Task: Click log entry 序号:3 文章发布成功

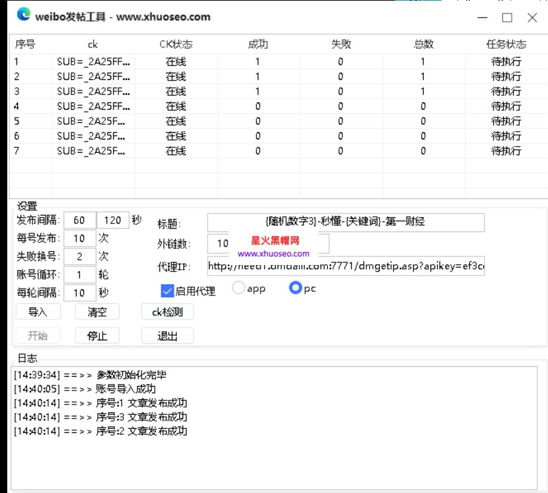Action: [100, 417]
